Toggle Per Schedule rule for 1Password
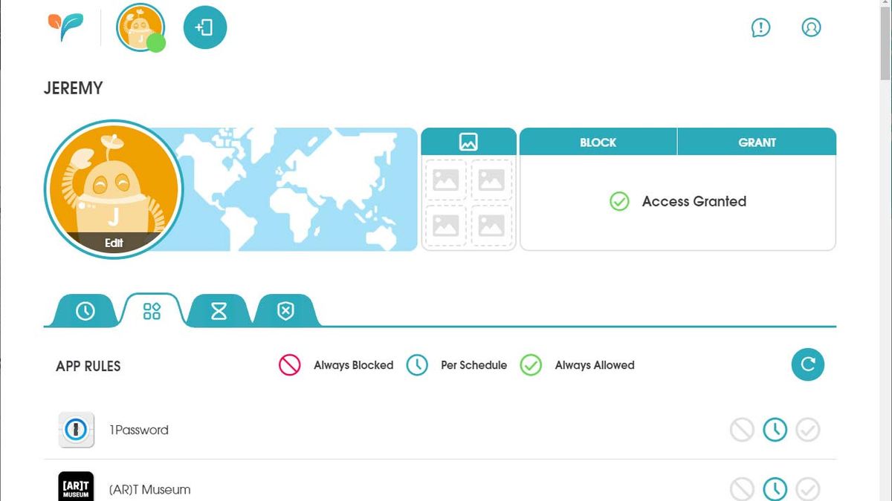 point(775,429)
